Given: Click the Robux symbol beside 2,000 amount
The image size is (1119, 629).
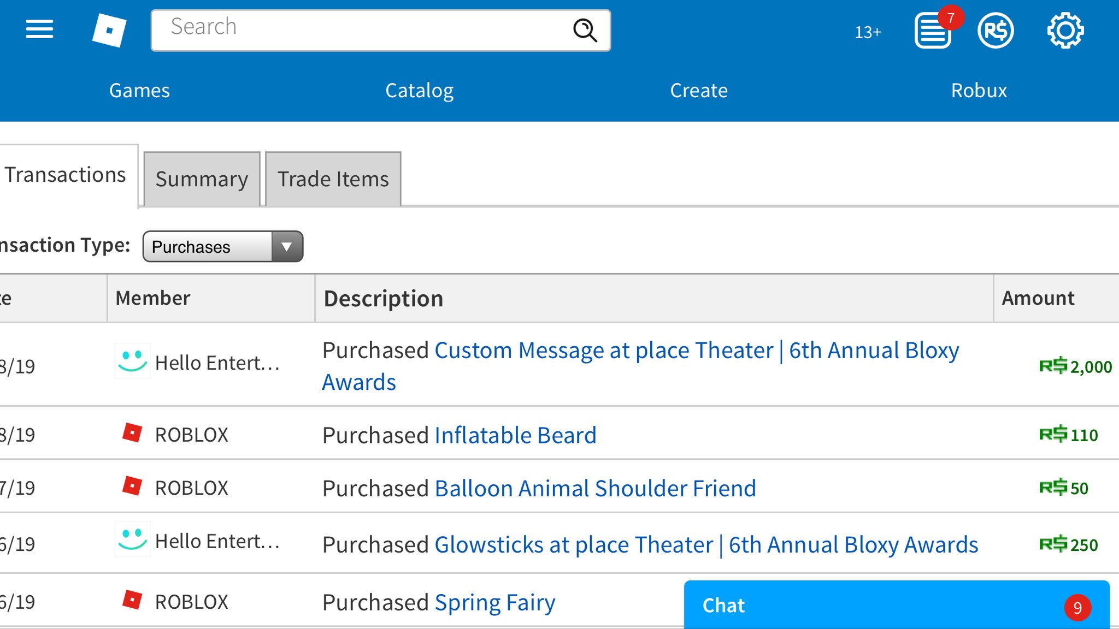Looking at the screenshot, I should coord(1053,365).
